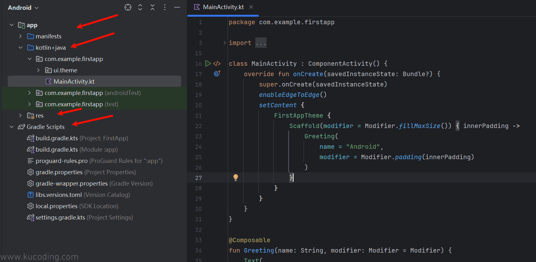Open project panel options three-dot menu

(x=165, y=7)
